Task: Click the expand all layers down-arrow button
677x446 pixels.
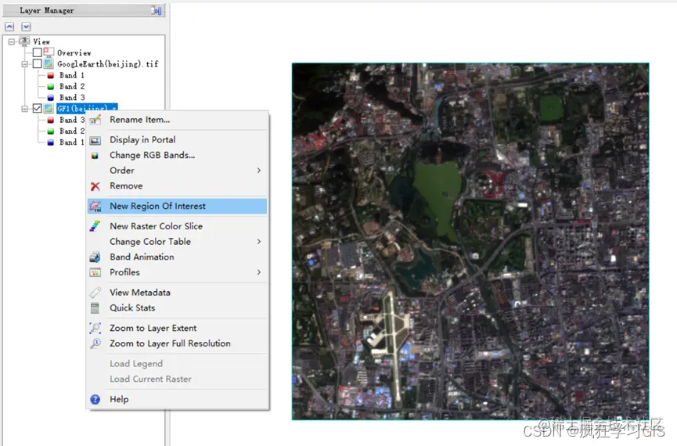Action: [26, 27]
